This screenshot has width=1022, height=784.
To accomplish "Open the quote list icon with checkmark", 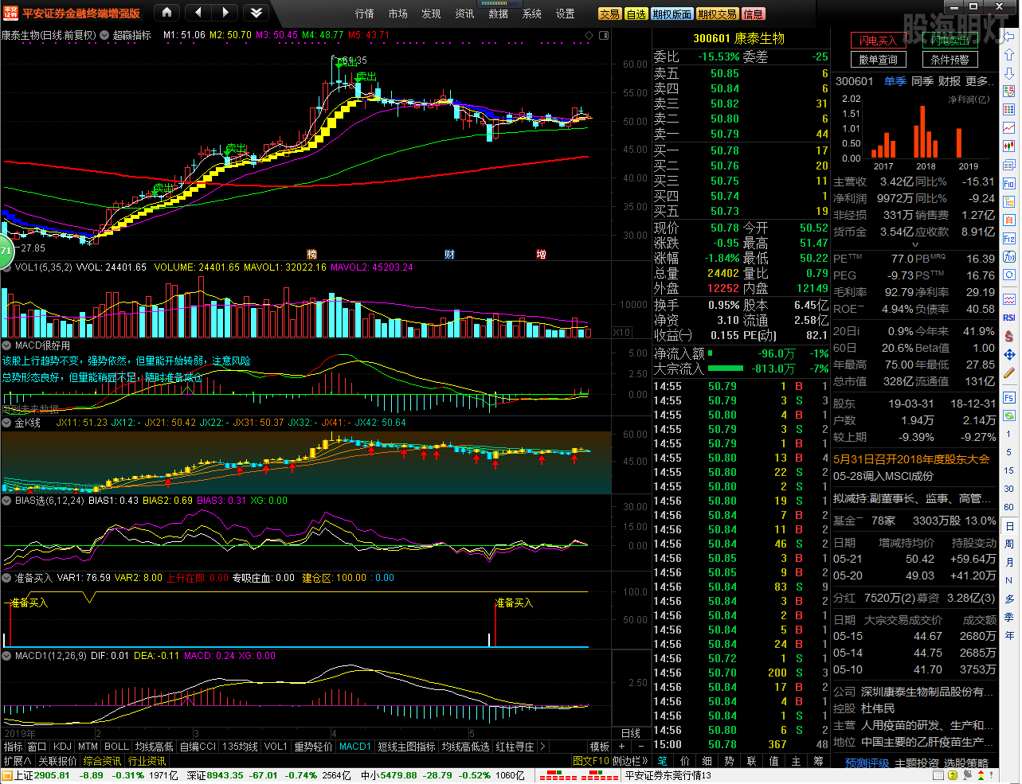I will (1009, 92).
